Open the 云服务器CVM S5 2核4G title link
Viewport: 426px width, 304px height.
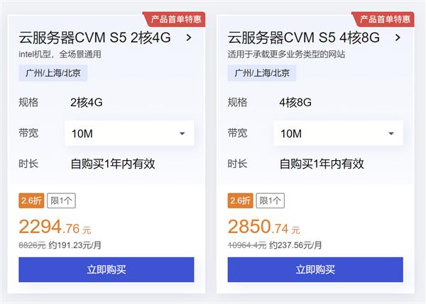click(x=94, y=38)
